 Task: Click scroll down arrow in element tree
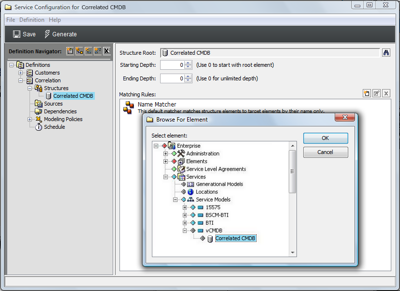293,253
